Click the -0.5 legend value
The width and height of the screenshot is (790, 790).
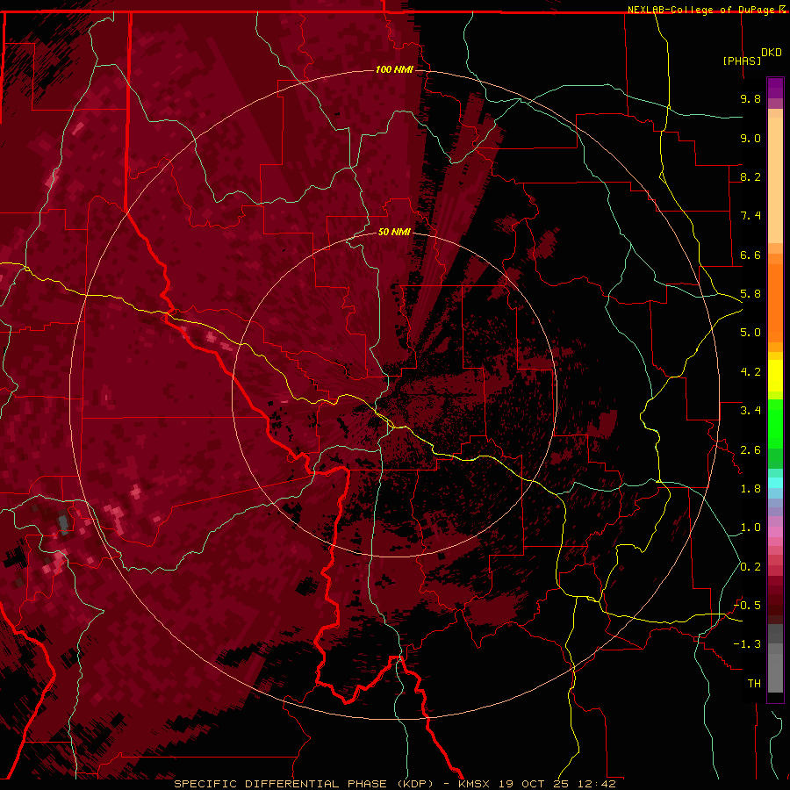point(748,606)
